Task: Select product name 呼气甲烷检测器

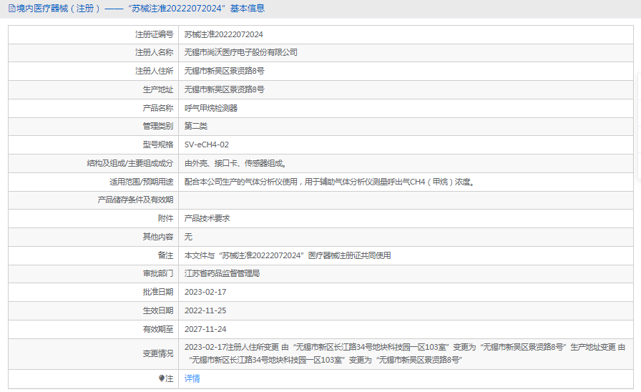Action: (x=211, y=108)
